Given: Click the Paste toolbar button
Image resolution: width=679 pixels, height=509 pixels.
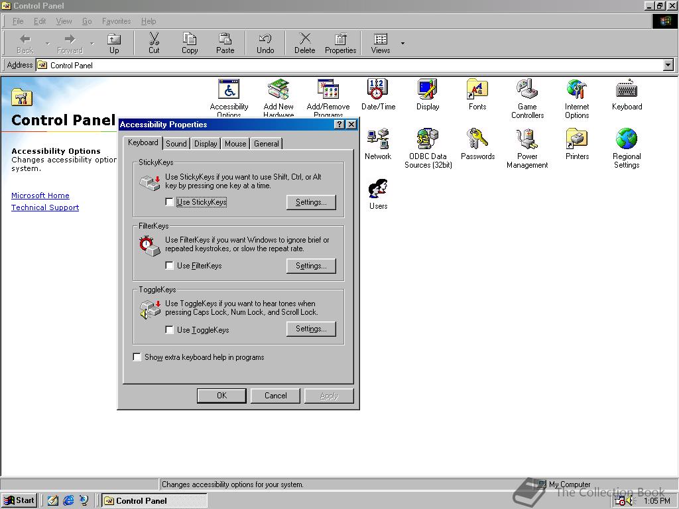Looking at the screenshot, I should pos(225,43).
